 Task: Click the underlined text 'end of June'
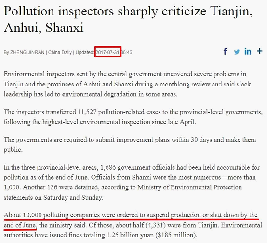click(20, 225)
